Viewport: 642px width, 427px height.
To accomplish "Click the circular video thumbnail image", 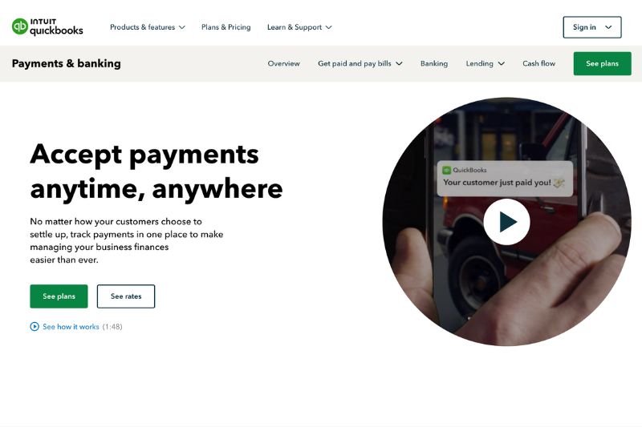I will pos(507,221).
